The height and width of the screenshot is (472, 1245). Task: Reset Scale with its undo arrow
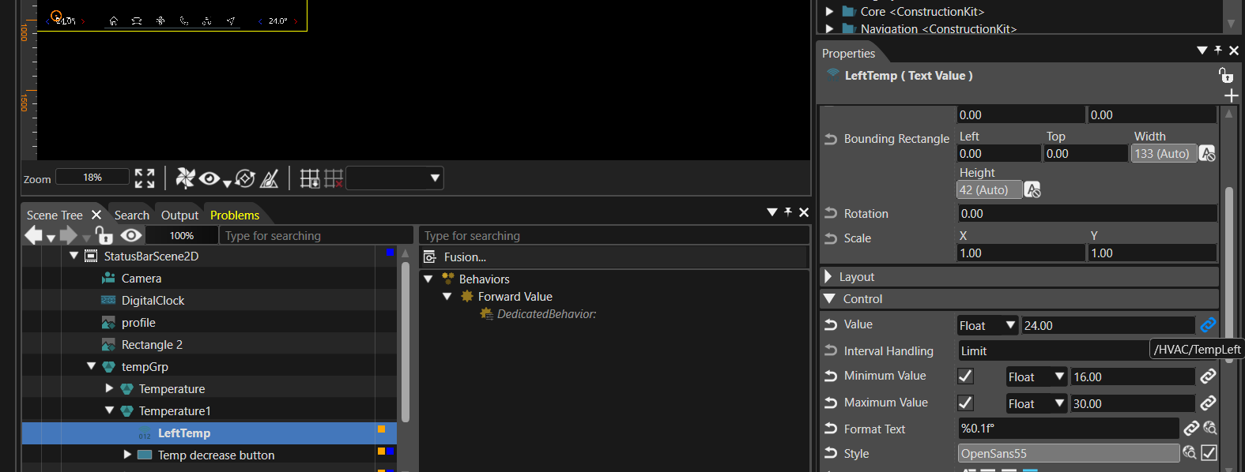click(x=831, y=238)
